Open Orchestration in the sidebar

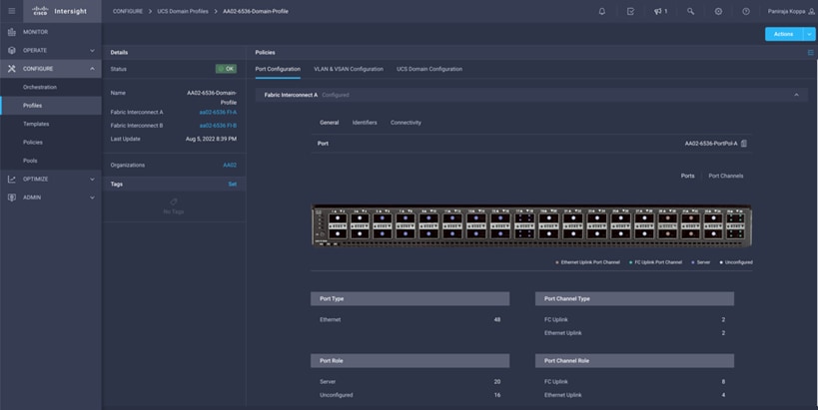(x=40, y=87)
